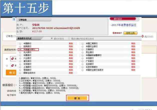Open 帮助 for 中国邮政储蓄银行
This screenshot has height=110, width=157.
coord(133,55)
